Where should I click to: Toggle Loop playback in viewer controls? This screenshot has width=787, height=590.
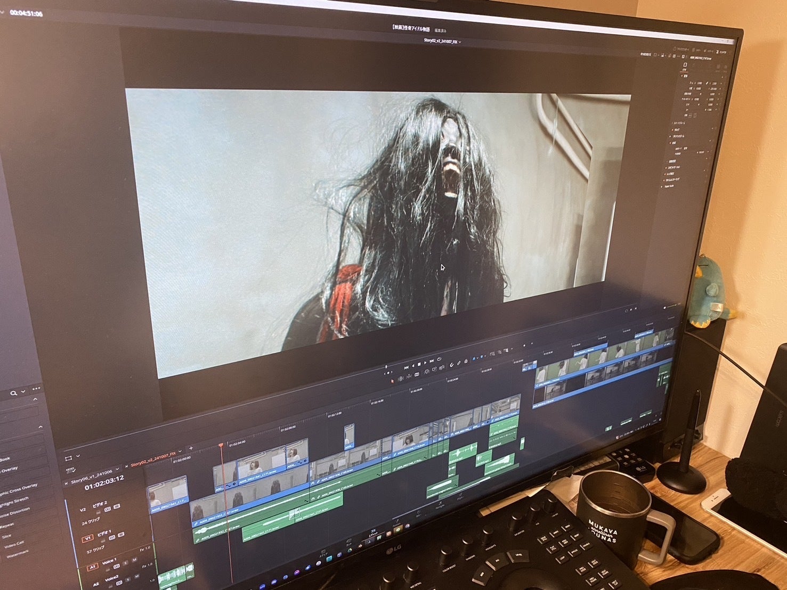tap(439, 359)
